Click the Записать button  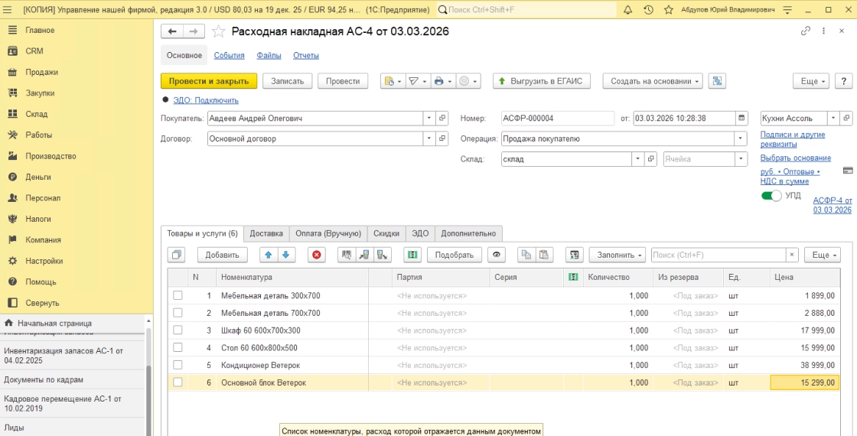(x=288, y=81)
